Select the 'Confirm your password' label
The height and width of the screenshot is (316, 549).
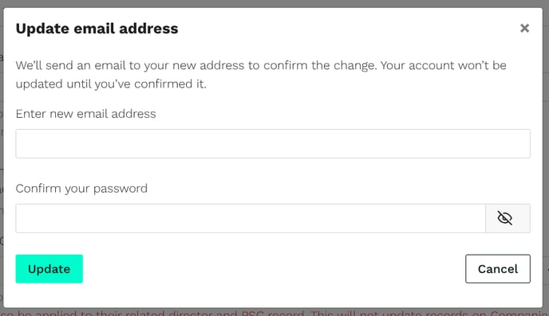click(x=81, y=189)
